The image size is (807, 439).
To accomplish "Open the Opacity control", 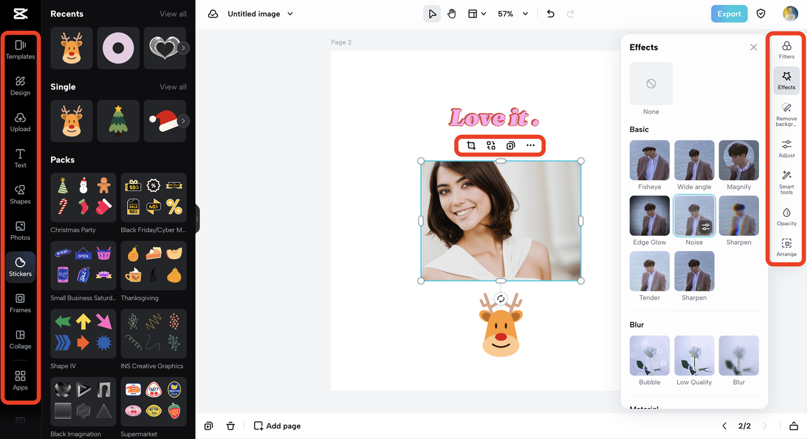I will point(786,216).
